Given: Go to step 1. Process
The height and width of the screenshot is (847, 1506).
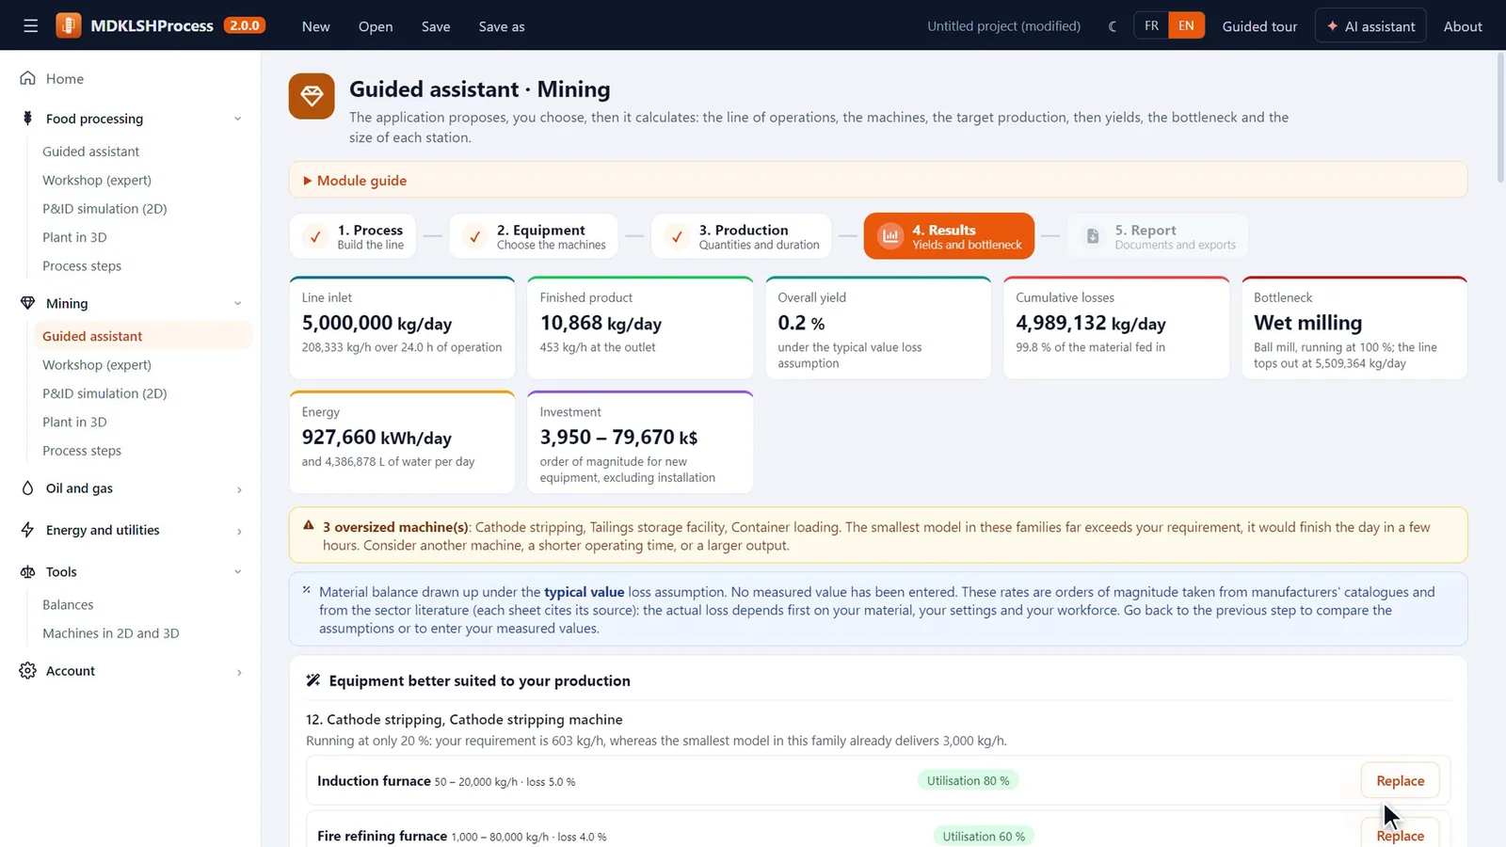Looking at the screenshot, I should point(354,236).
